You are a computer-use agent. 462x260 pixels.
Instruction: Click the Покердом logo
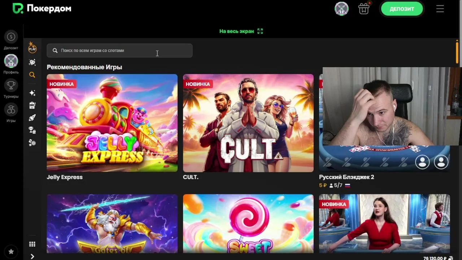(x=42, y=9)
